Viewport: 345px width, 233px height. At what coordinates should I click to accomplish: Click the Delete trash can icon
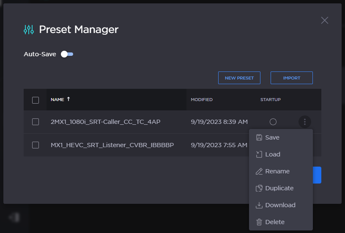pos(259,222)
